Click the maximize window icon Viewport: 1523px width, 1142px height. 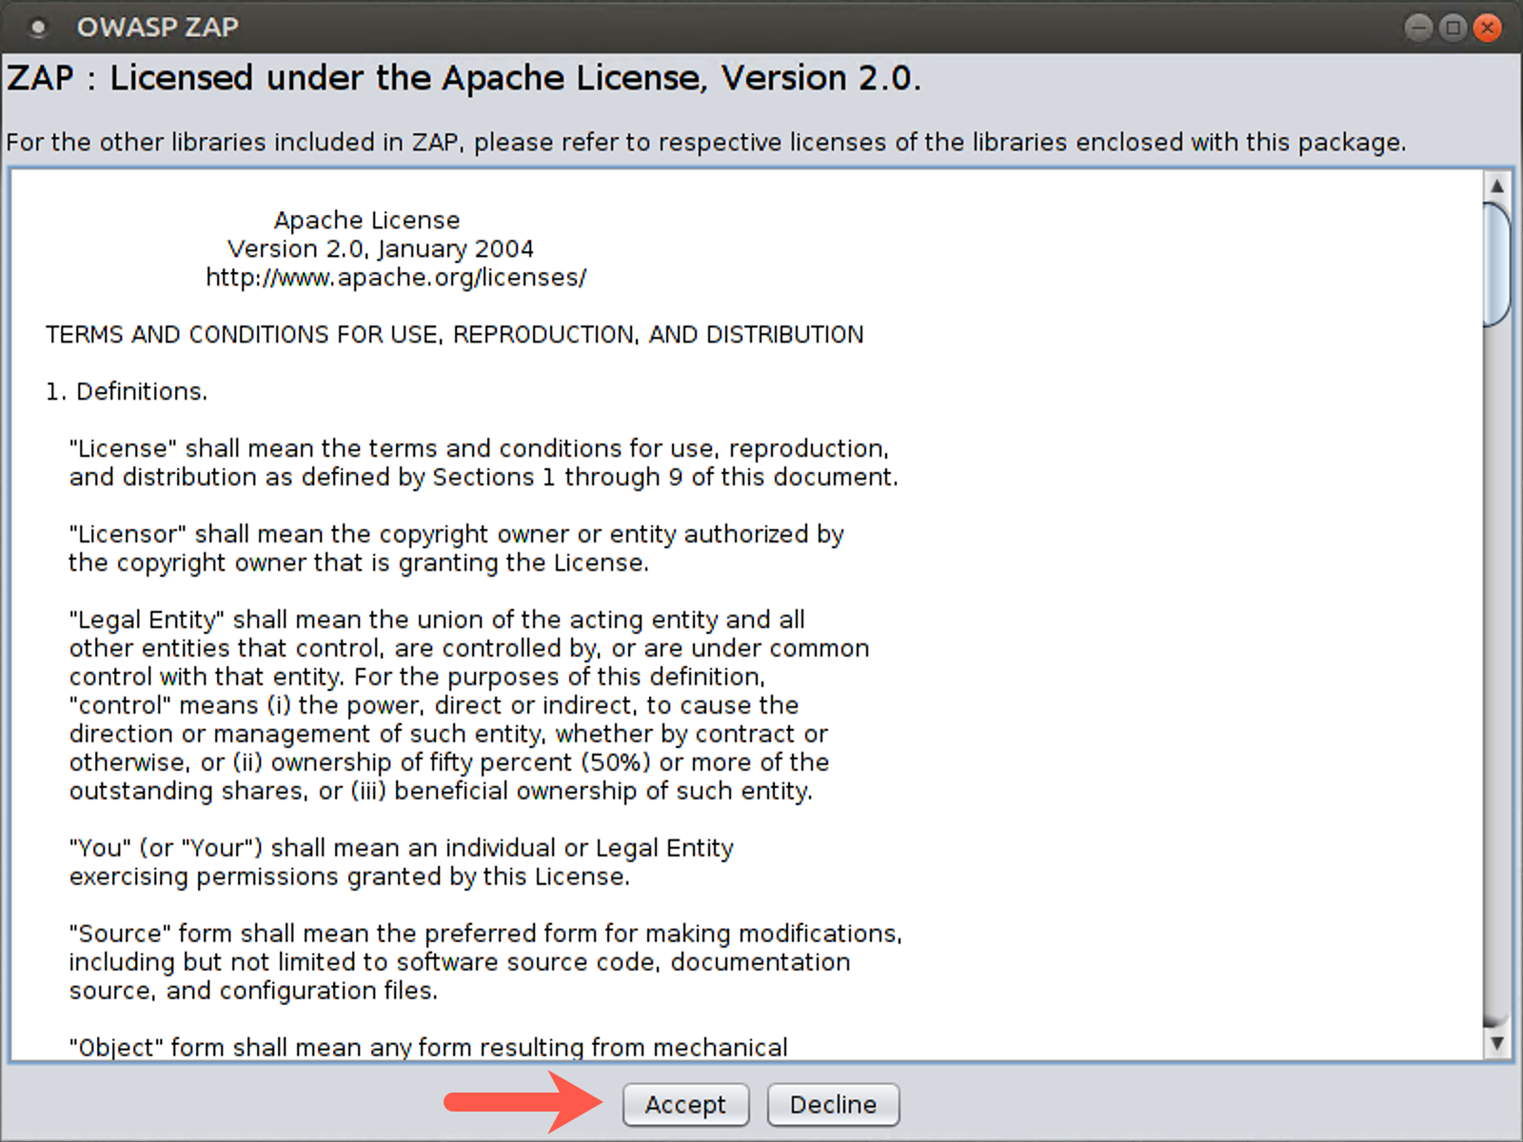tap(1454, 28)
